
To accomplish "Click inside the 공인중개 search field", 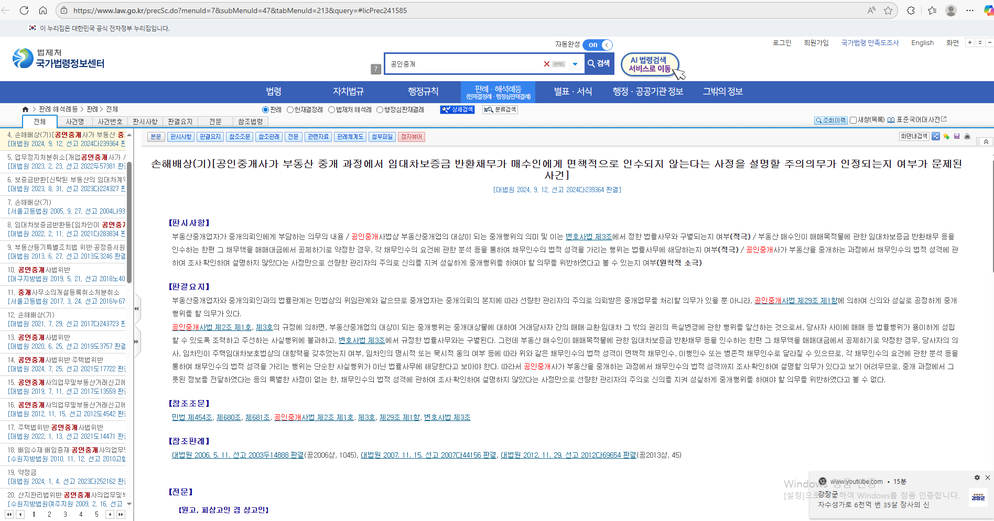I will click(x=461, y=63).
